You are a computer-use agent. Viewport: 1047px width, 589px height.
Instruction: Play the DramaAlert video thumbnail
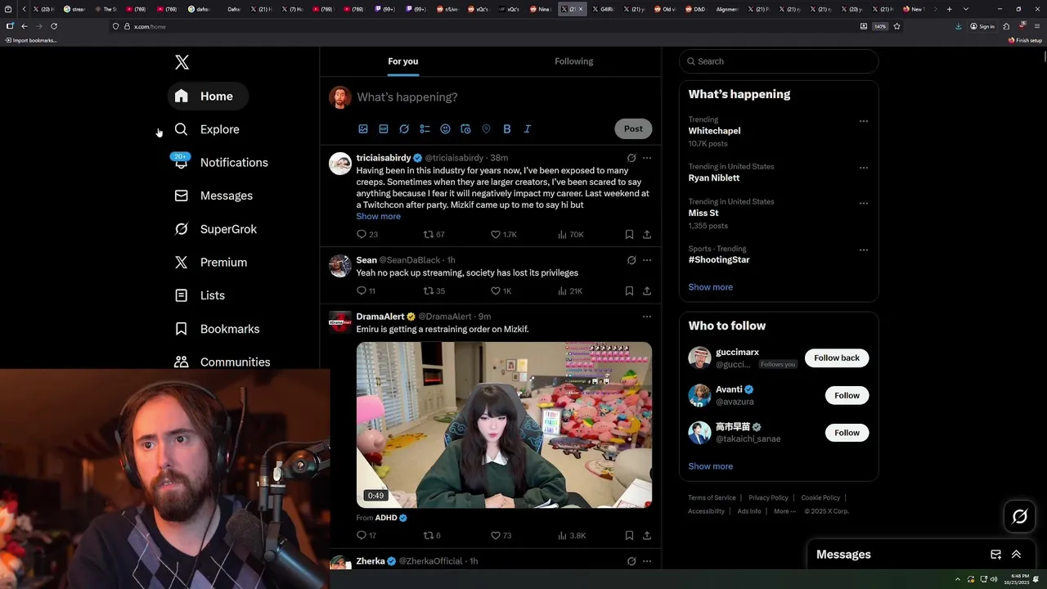point(504,425)
